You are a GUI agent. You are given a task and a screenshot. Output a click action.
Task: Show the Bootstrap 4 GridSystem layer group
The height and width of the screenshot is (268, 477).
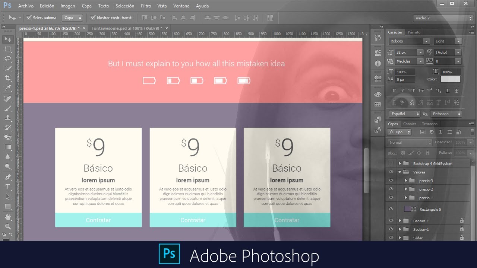(x=391, y=163)
